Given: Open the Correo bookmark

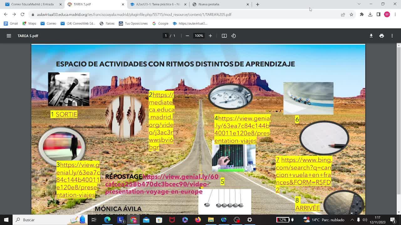Looking at the screenshot, I should coord(49,23).
